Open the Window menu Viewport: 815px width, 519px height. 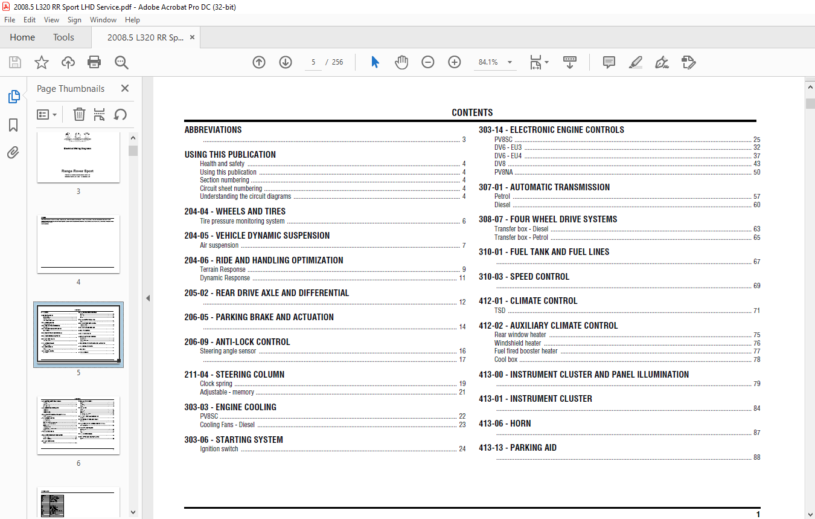click(x=103, y=20)
